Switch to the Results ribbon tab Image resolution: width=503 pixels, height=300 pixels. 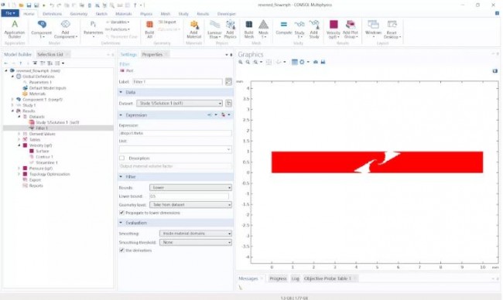(203, 14)
